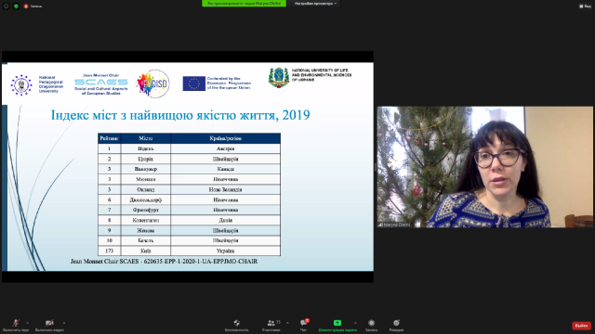Turn on the video camera

coord(49,325)
